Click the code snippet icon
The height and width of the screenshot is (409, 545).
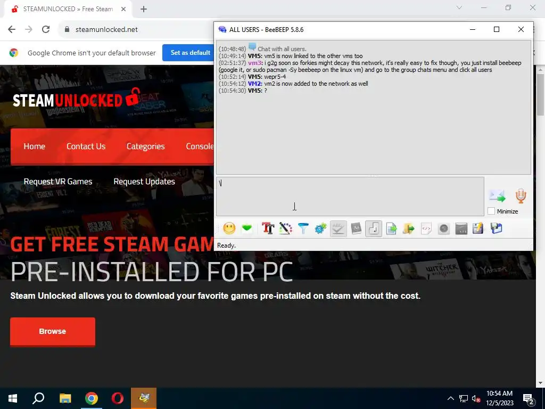coord(426,228)
